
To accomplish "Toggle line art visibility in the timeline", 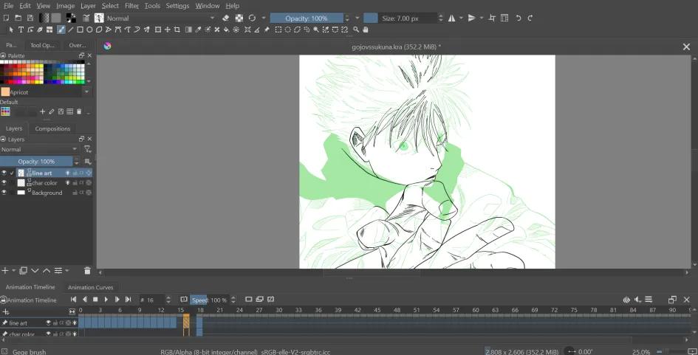I will click(x=49, y=323).
